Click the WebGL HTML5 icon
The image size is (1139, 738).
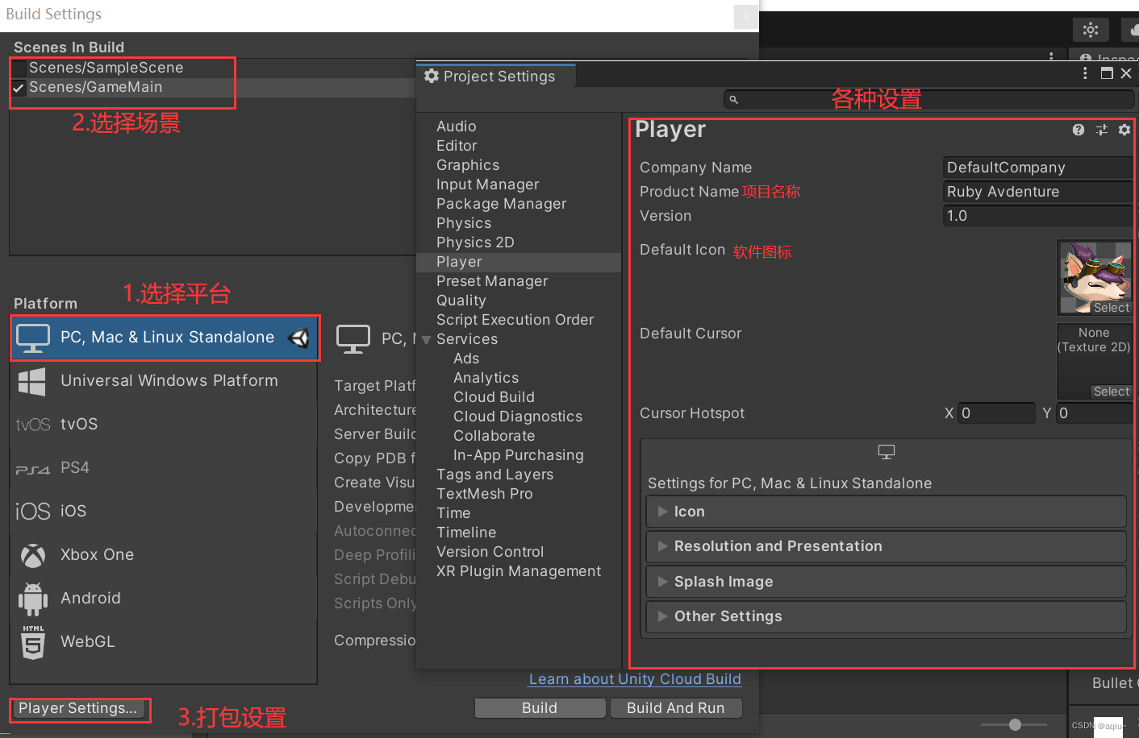(33, 642)
